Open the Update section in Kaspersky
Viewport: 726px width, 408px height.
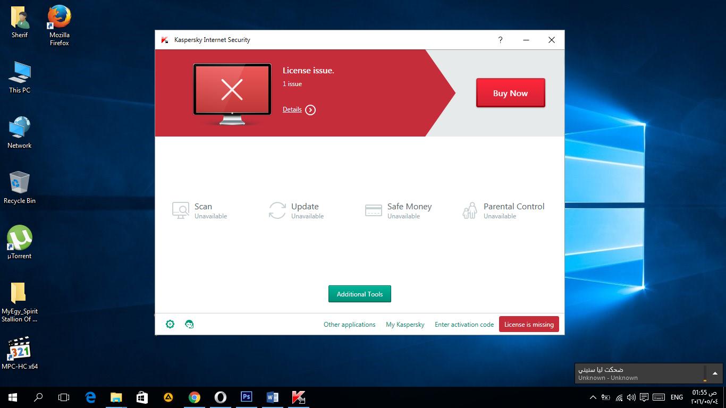[296, 210]
